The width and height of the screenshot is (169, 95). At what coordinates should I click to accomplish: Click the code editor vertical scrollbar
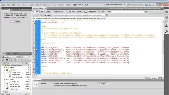tap(163, 47)
